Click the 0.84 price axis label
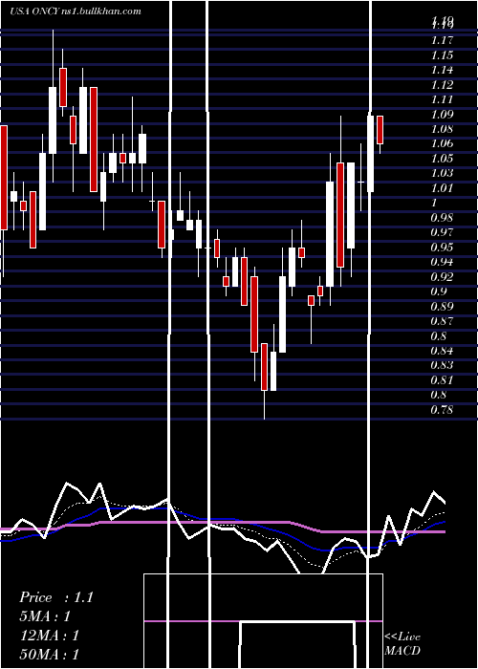 pos(442,351)
